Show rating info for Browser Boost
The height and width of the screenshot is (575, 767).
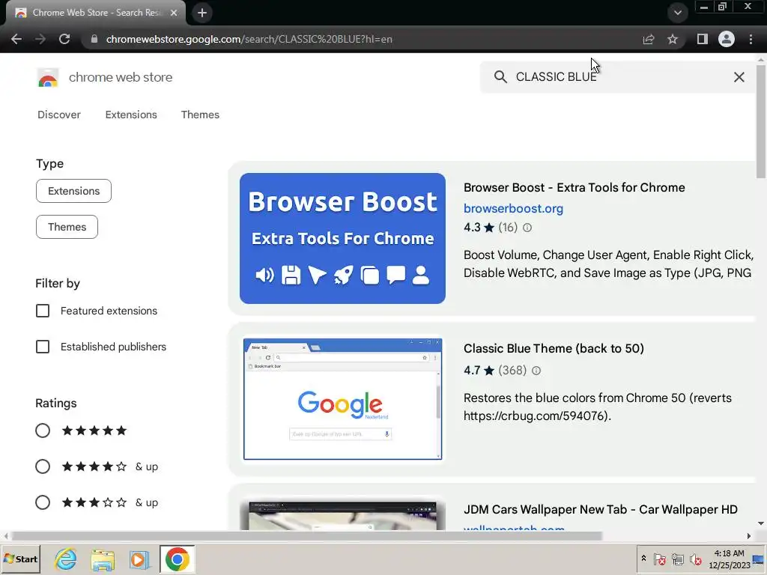coord(527,228)
